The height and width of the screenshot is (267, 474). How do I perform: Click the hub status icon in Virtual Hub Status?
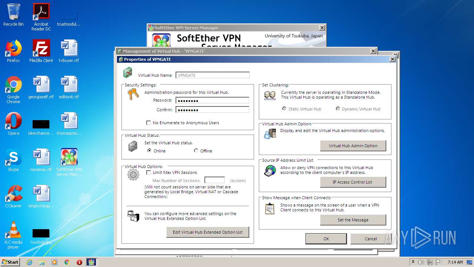pos(133,146)
